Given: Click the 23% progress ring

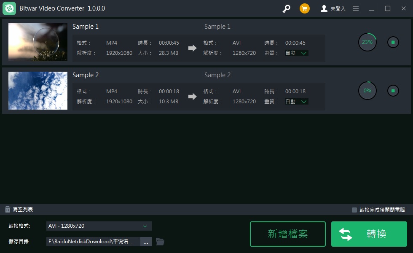Looking at the screenshot, I should click(367, 42).
